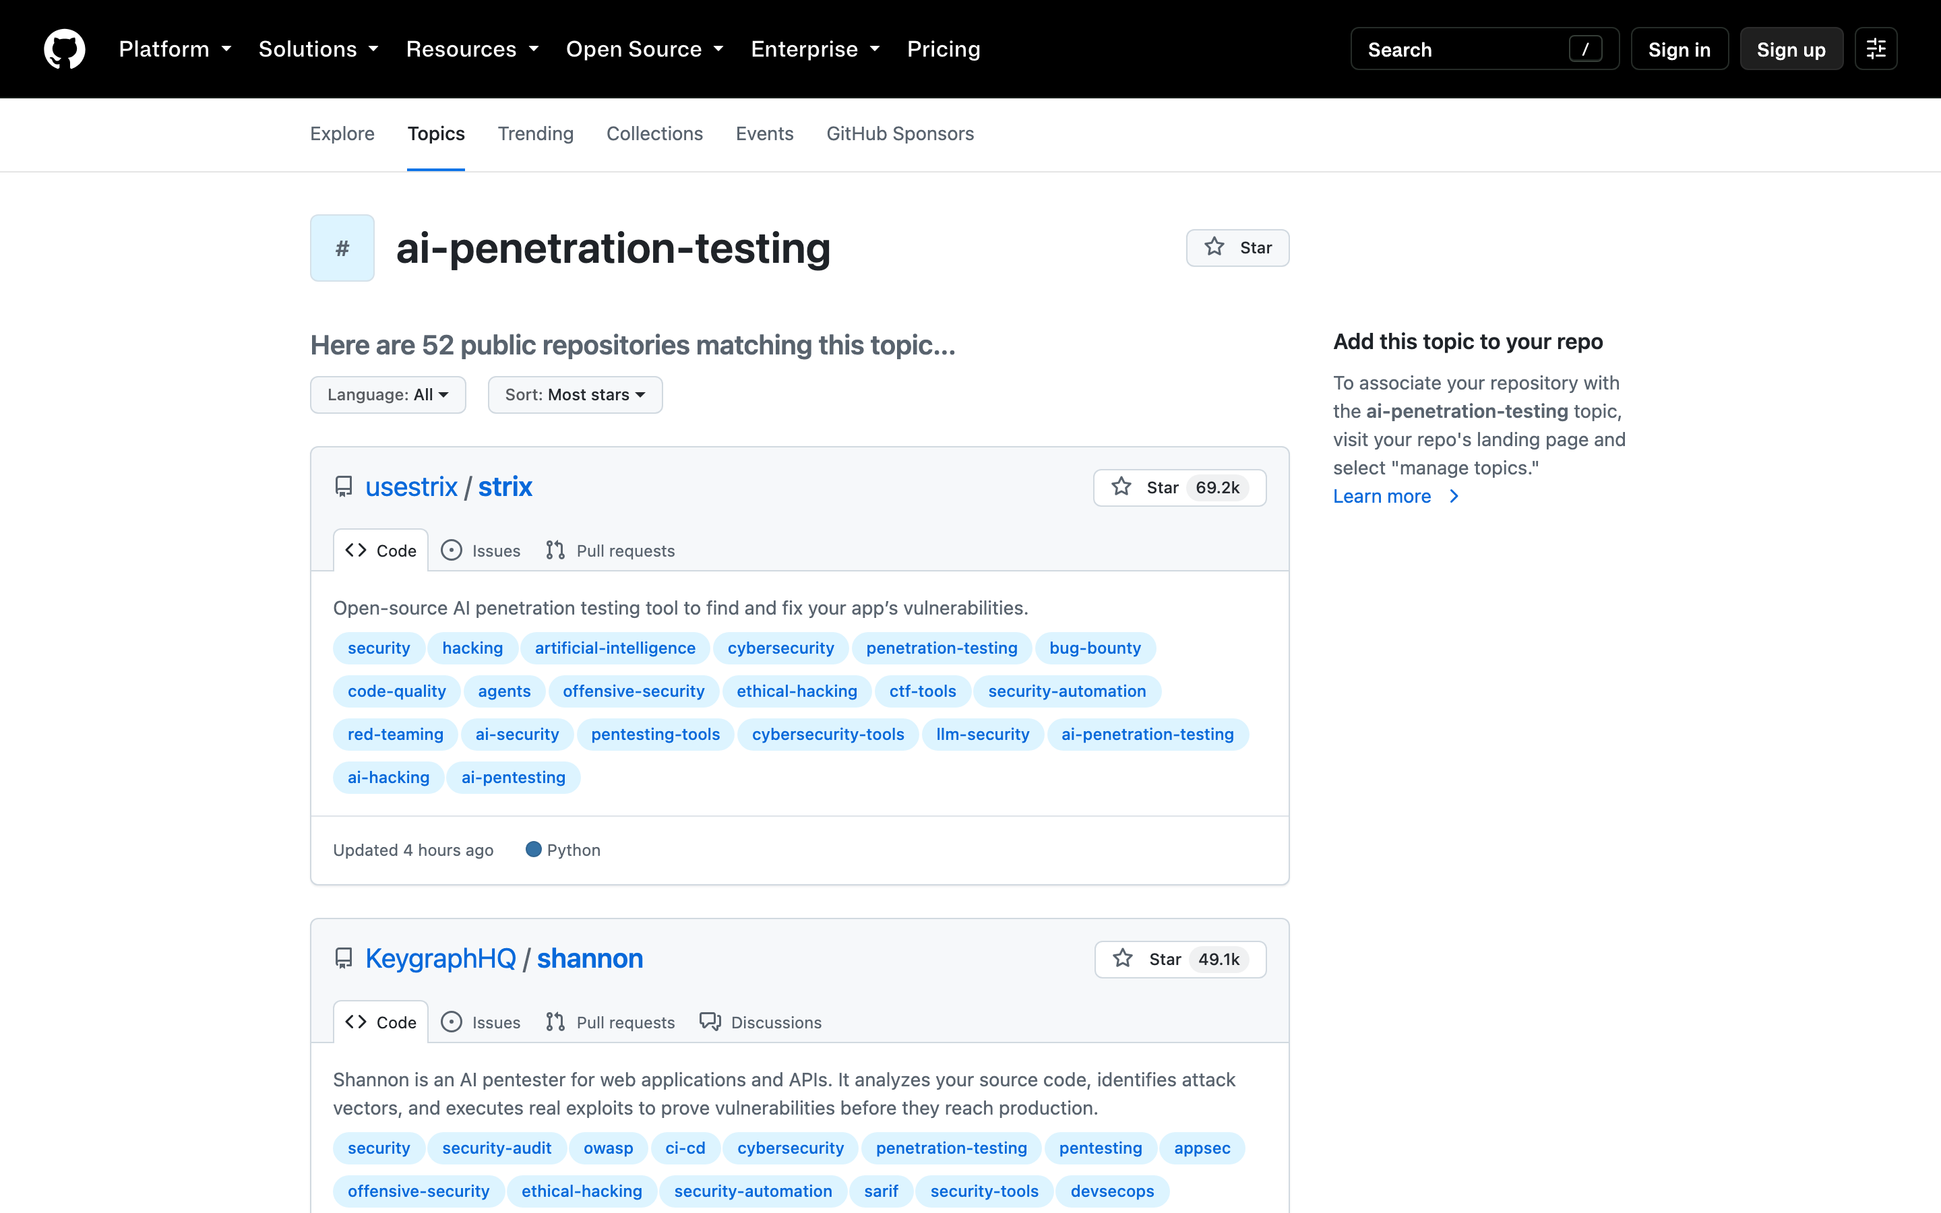1941x1213 pixels.
Task: Expand the Enterprise menu
Action: pos(815,49)
